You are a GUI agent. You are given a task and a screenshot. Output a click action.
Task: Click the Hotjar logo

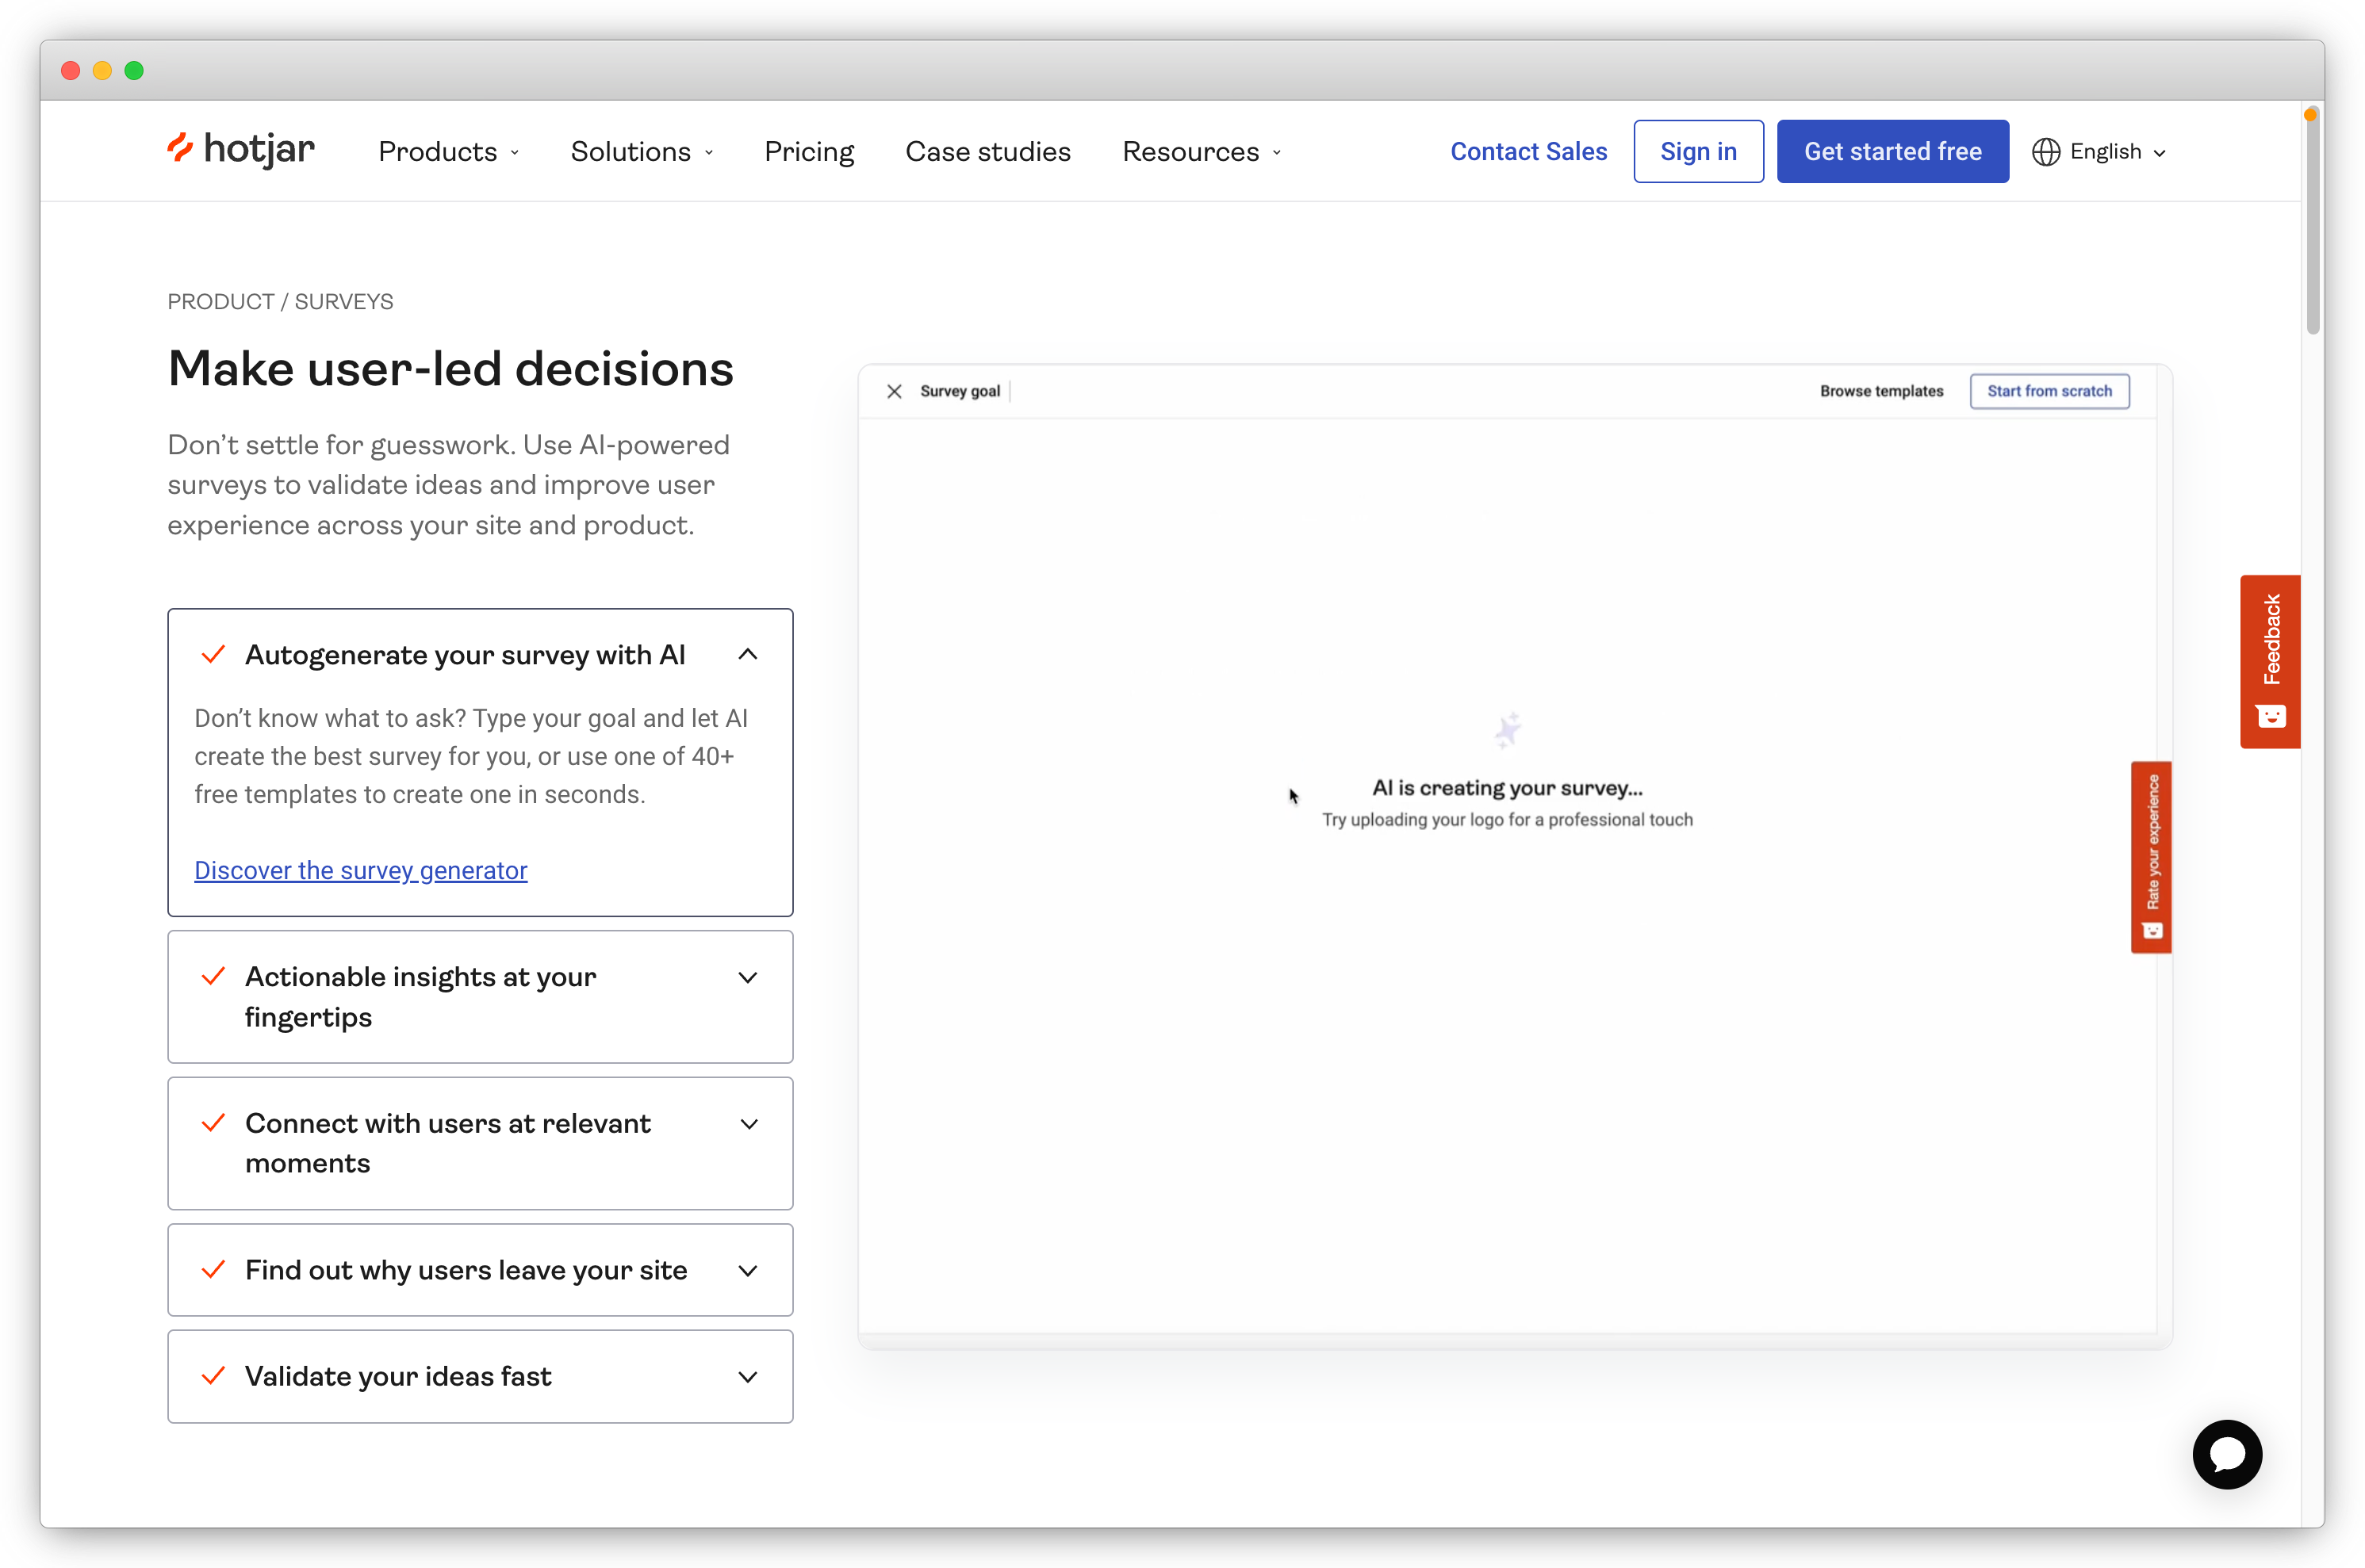241,150
